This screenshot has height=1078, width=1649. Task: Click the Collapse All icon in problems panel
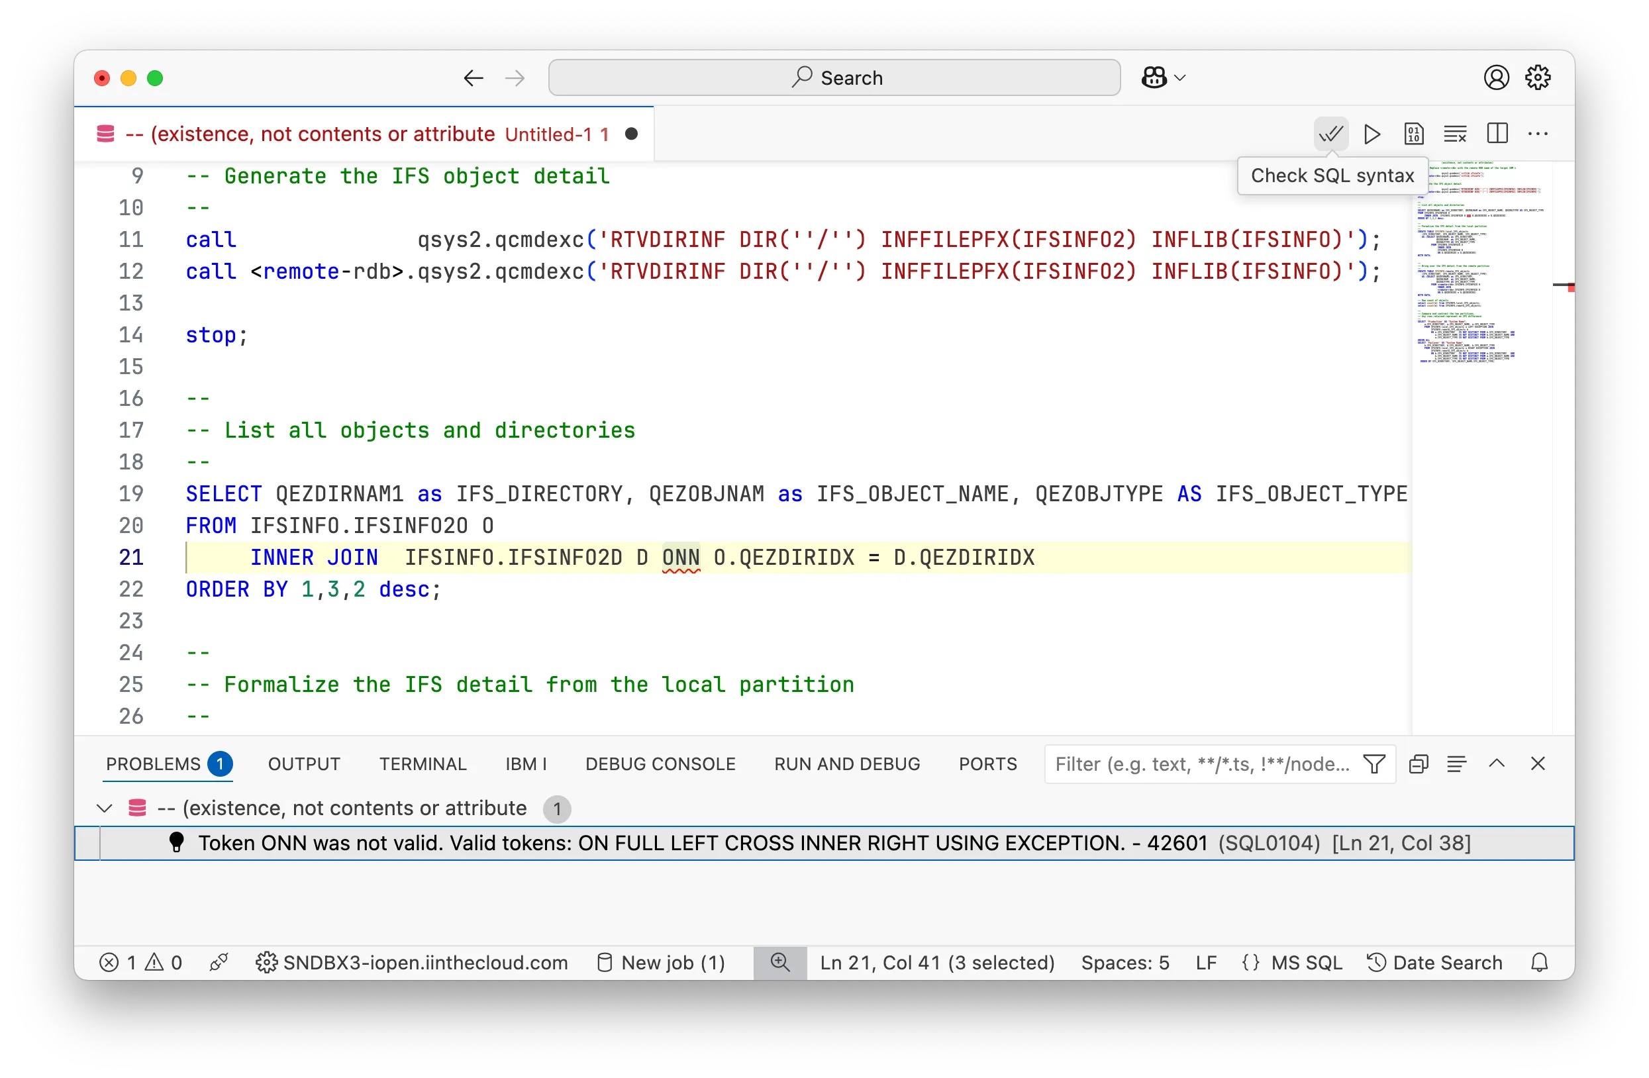[x=1419, y=763]
